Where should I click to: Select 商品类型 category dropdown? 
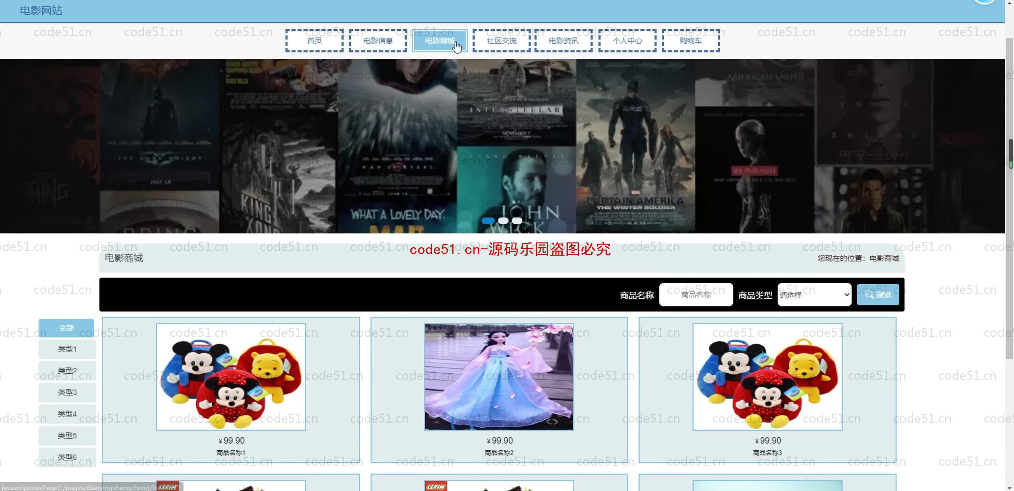pos(814,294)
